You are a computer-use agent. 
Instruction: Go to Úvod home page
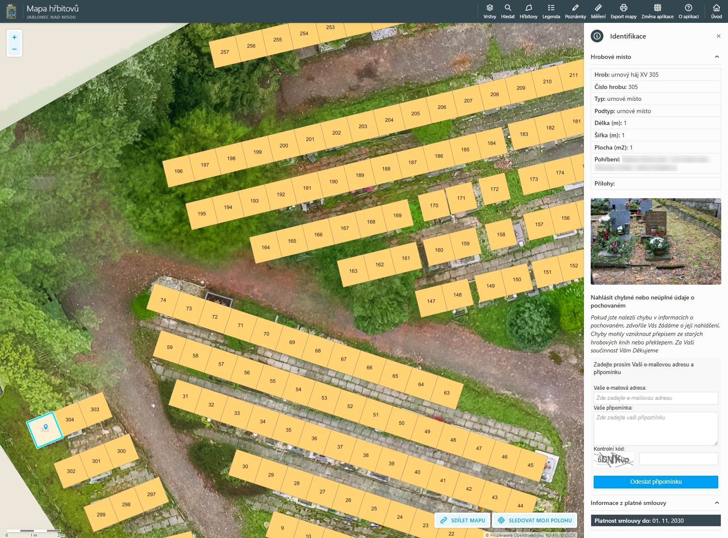(x=716, y=11)
